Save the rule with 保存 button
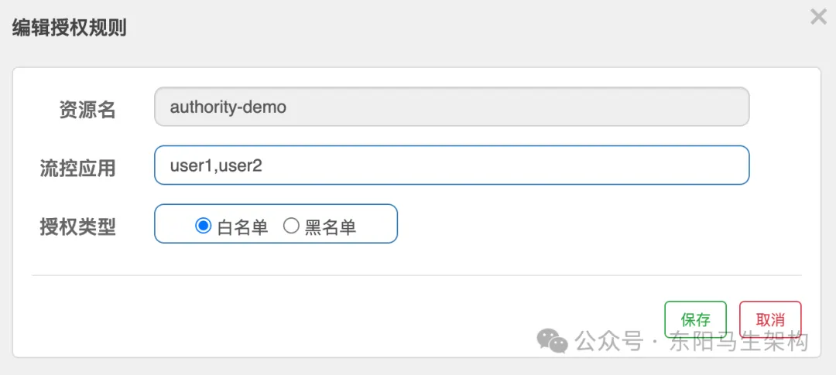This screenshot has width=836, height=375. tap(695, 319)
